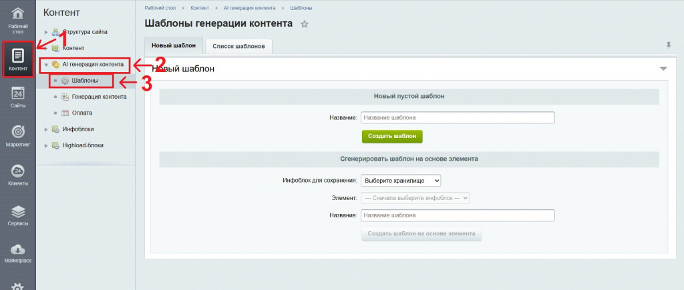Click the Генерация контента tree icon

(x=65, y=97)
